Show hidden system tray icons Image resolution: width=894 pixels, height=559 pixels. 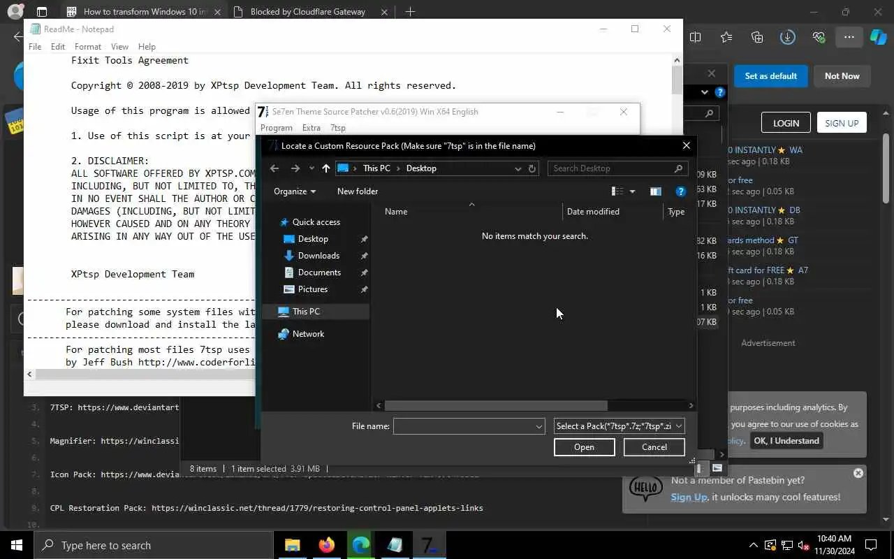pyautogui.click(x=754, y=545)
